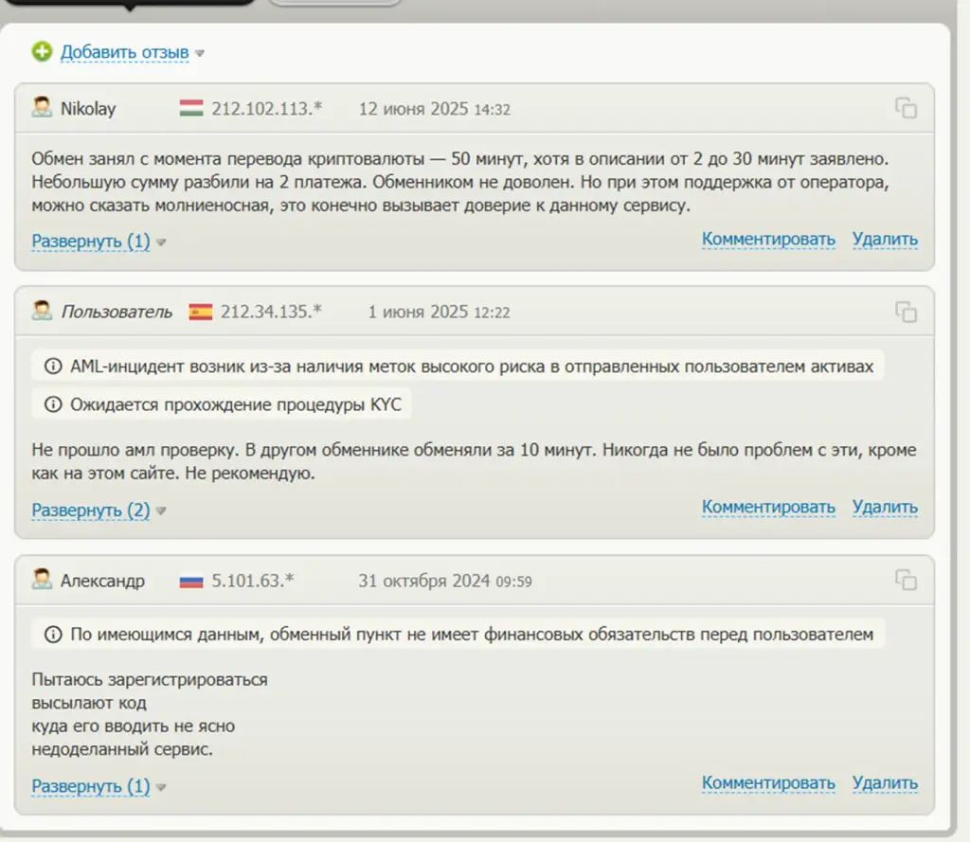Expand Развернуть (1) under Nikolay's review
This screenshot has width=970, height=842.
click(90, 241)
